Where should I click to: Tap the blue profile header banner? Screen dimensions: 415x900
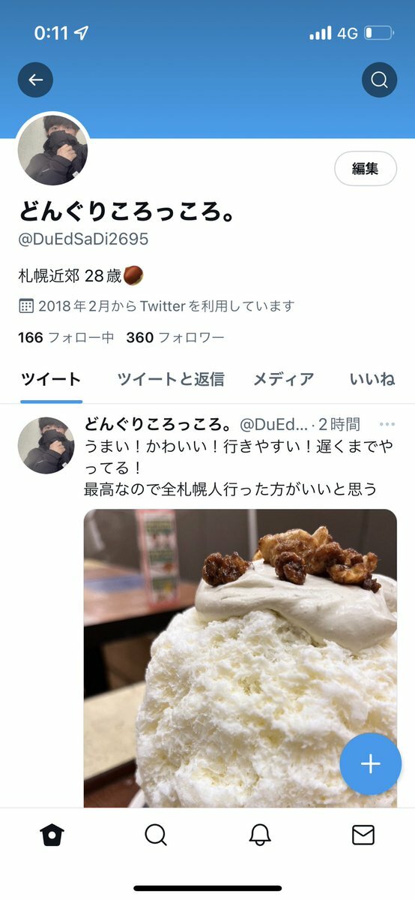(207, 69)
